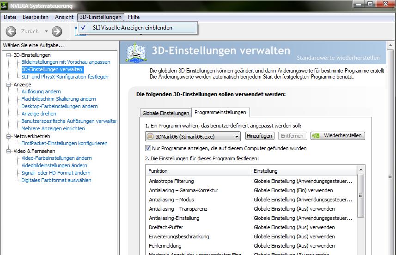Collapse the Netzwerkbetrieb tree node
396x255 pixels.
(9, 136)
